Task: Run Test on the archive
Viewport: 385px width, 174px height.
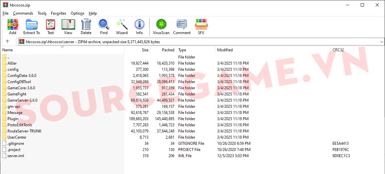Action: coord(51,26)
